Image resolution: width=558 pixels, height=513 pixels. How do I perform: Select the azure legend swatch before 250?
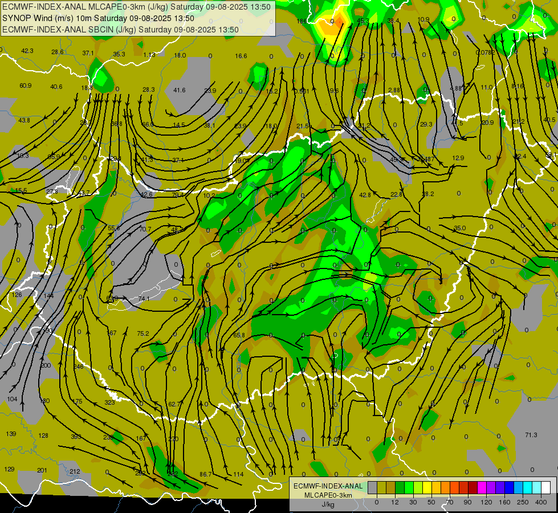point(519,488)
